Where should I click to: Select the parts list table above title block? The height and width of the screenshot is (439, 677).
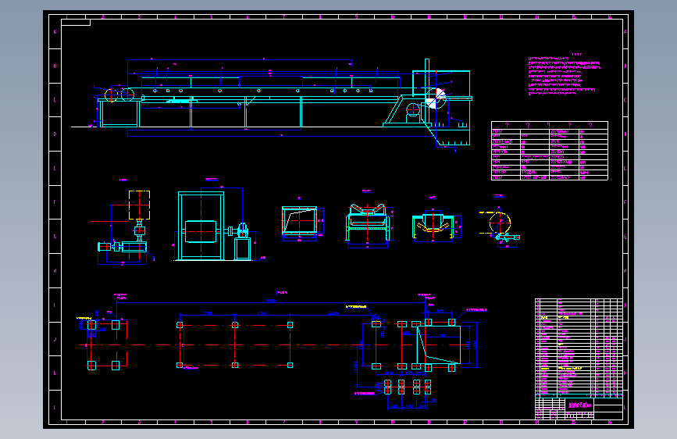pos(579,347)
